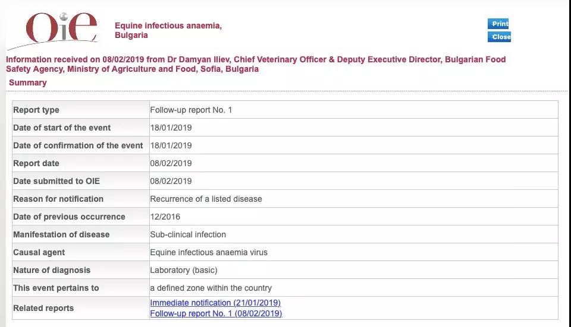
Task: Open the Immediate notification (21/01/2019) link
Action: pyautogui.click(x=215, y=303)
